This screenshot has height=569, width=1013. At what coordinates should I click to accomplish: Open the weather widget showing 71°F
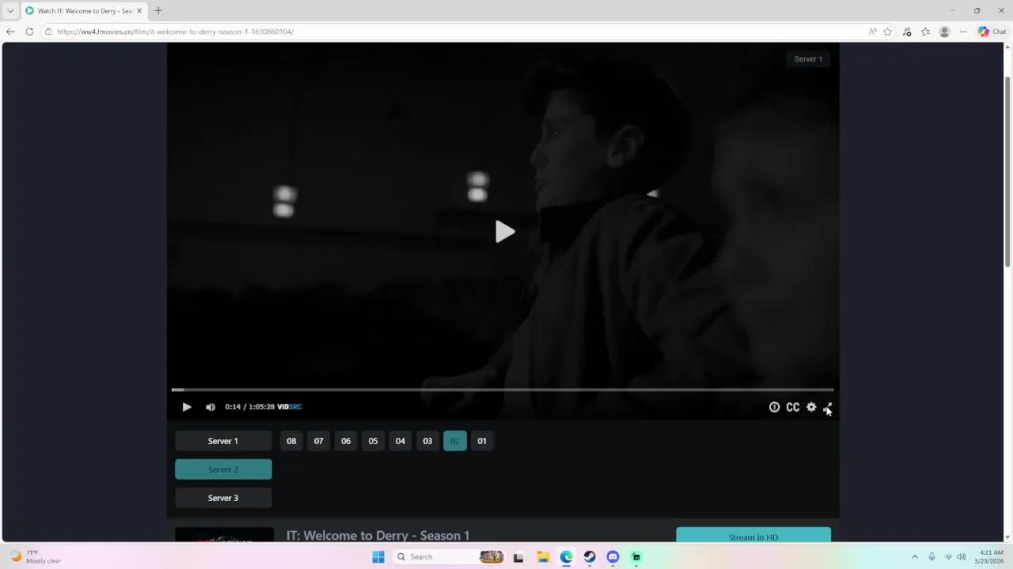[x=36, y=557]
